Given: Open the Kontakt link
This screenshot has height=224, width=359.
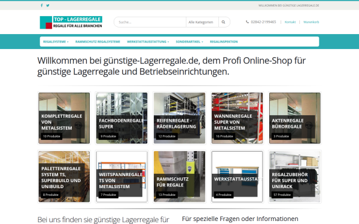Looking at the screenshot, I should coord(290,22).
